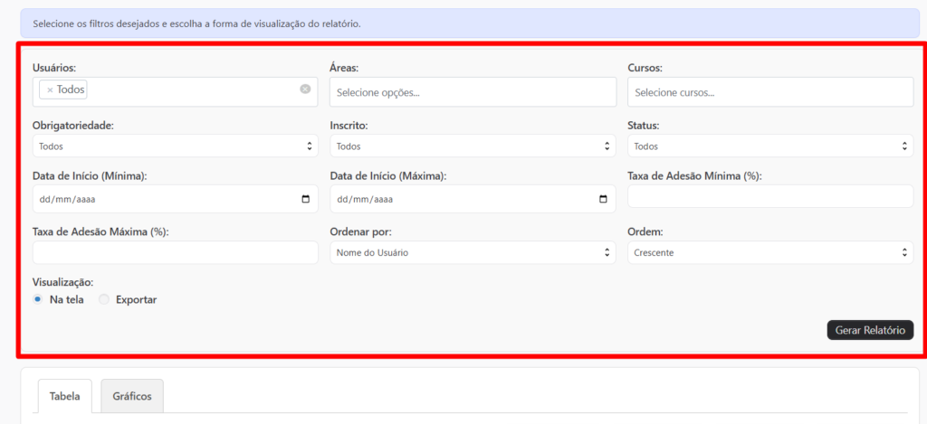Switch to the Tabela tab
Image resolution: width=927 pixels, height=424 pixels.
(64, 396)
